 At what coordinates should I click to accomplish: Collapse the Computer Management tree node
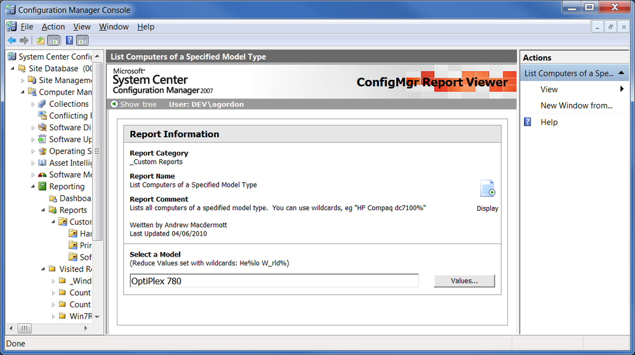pyautogui.click(x=23, y=92)
